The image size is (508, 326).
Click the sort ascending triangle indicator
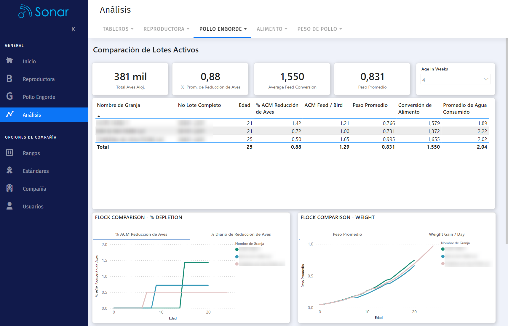pos(99,116)
